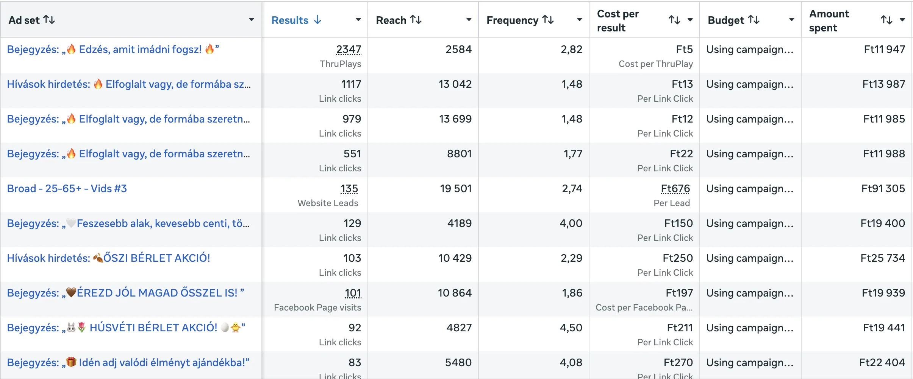Open Broad - 25-65+ - Vids #3 ad set
The height and width of the screenshot is (379, 913).
pyautogui.click(x=67, y=189)
